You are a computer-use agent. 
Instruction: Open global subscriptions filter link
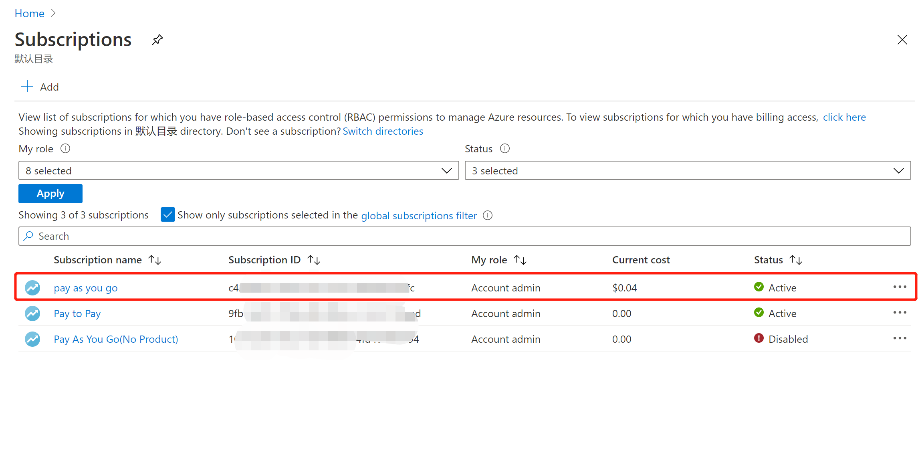419,216
